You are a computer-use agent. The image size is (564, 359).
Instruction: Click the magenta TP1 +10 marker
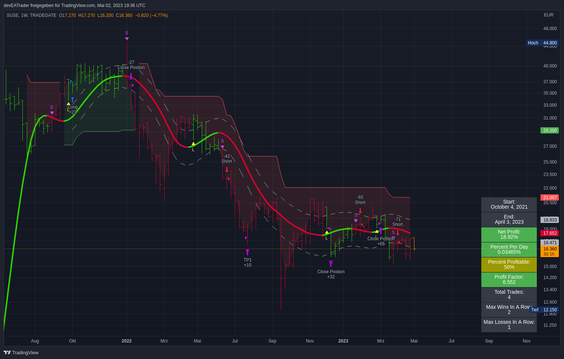click(247, 252)
